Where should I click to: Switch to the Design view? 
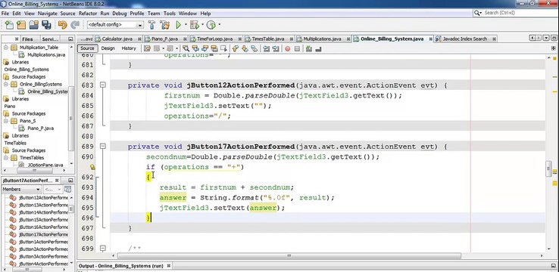(x=108, y=48)
